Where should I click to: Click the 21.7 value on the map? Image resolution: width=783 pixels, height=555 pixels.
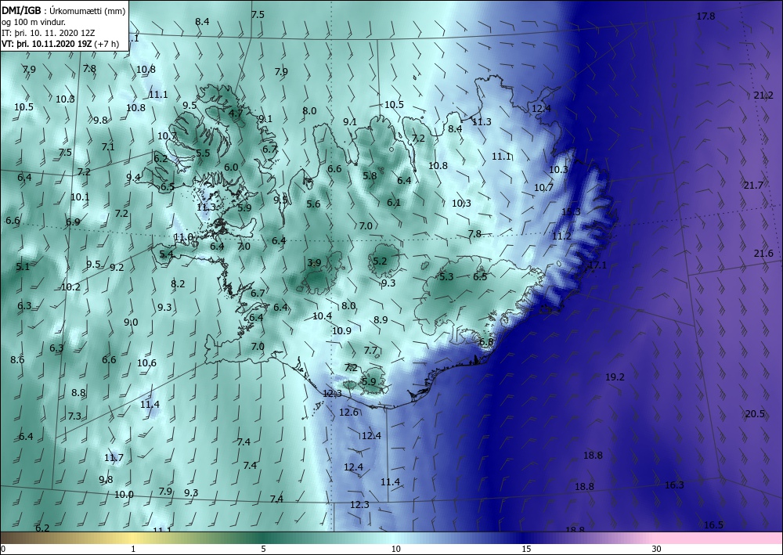coord(753,186)
